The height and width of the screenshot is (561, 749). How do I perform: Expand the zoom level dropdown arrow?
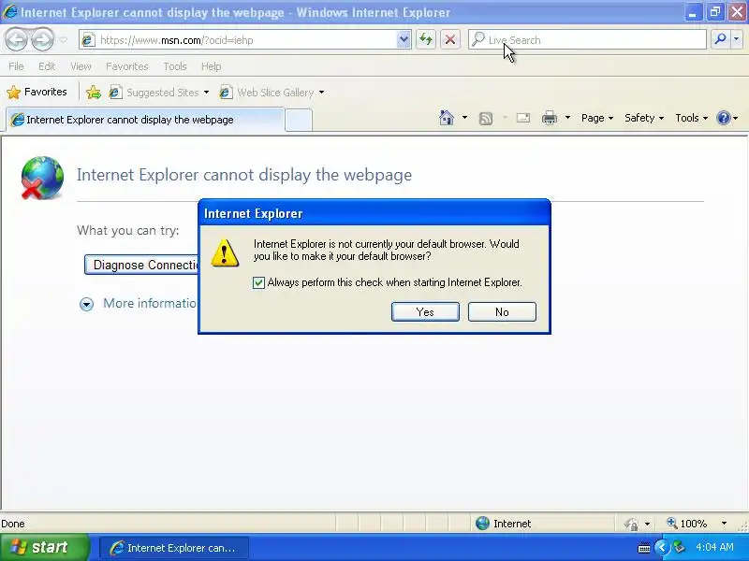(724, 524)
